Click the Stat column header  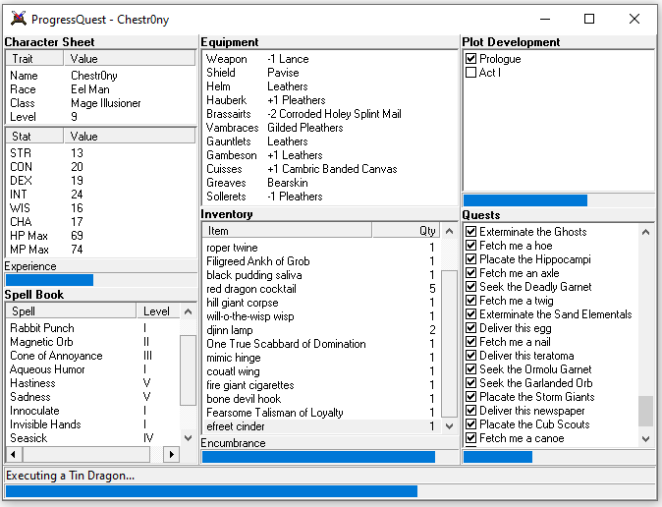34,136
